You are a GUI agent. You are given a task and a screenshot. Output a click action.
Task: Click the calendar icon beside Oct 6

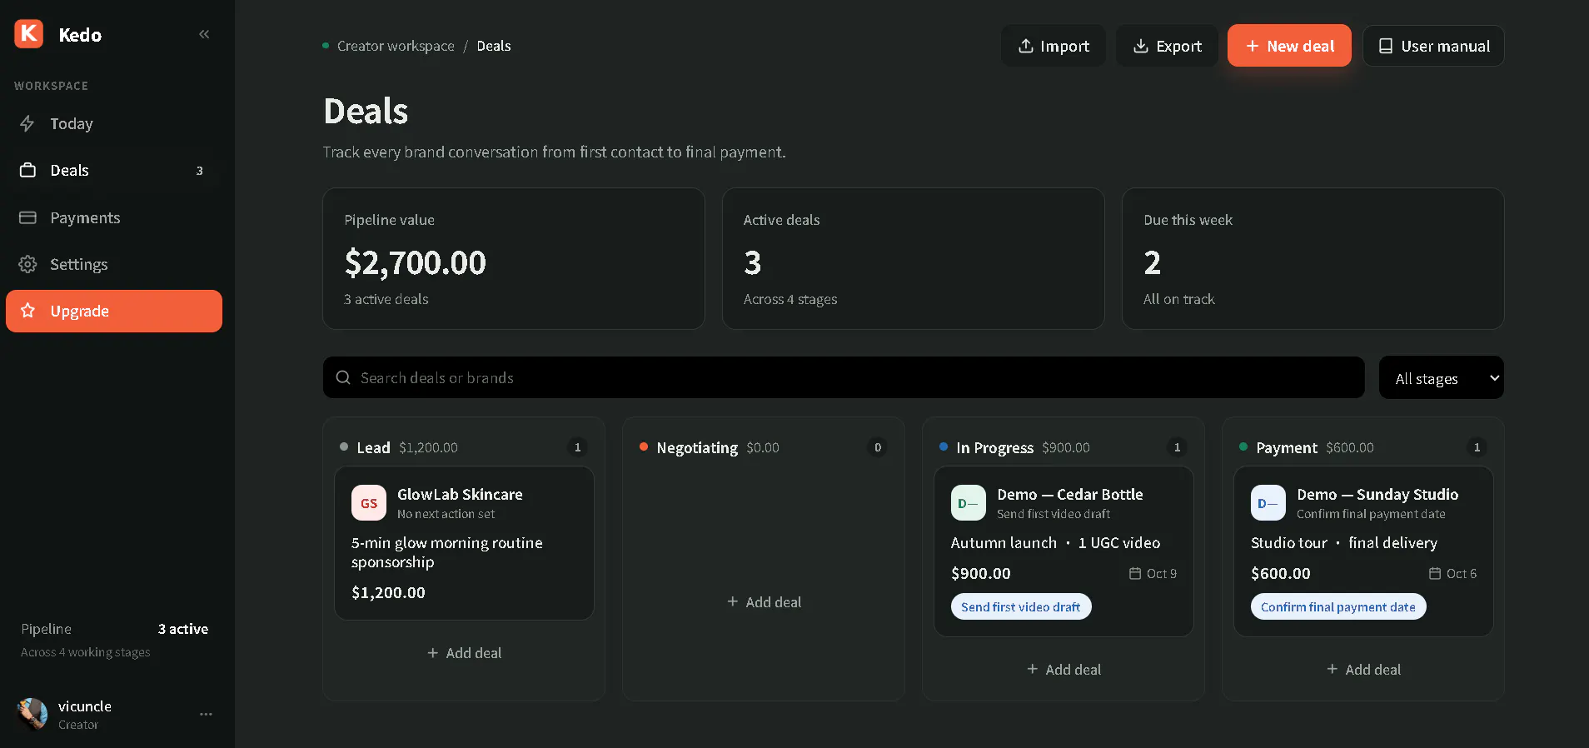1435,573
